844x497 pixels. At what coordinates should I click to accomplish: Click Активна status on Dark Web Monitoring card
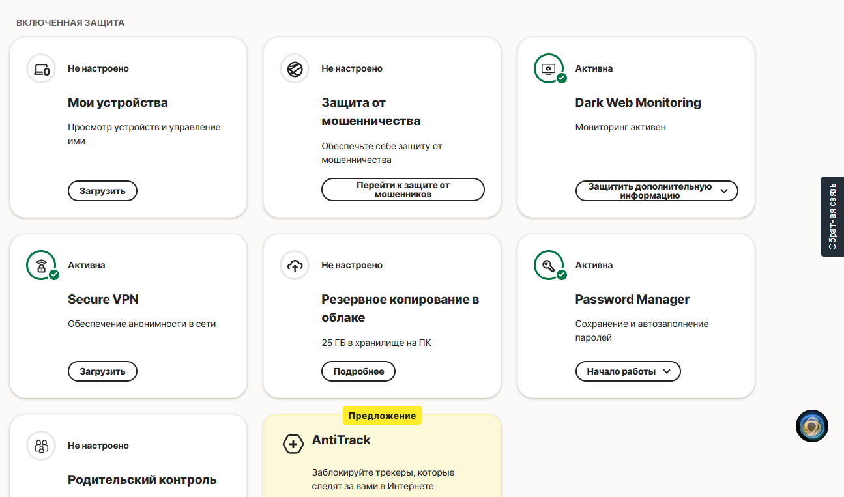(x=594, y=69)
